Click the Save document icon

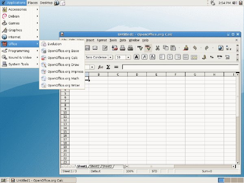87,48
